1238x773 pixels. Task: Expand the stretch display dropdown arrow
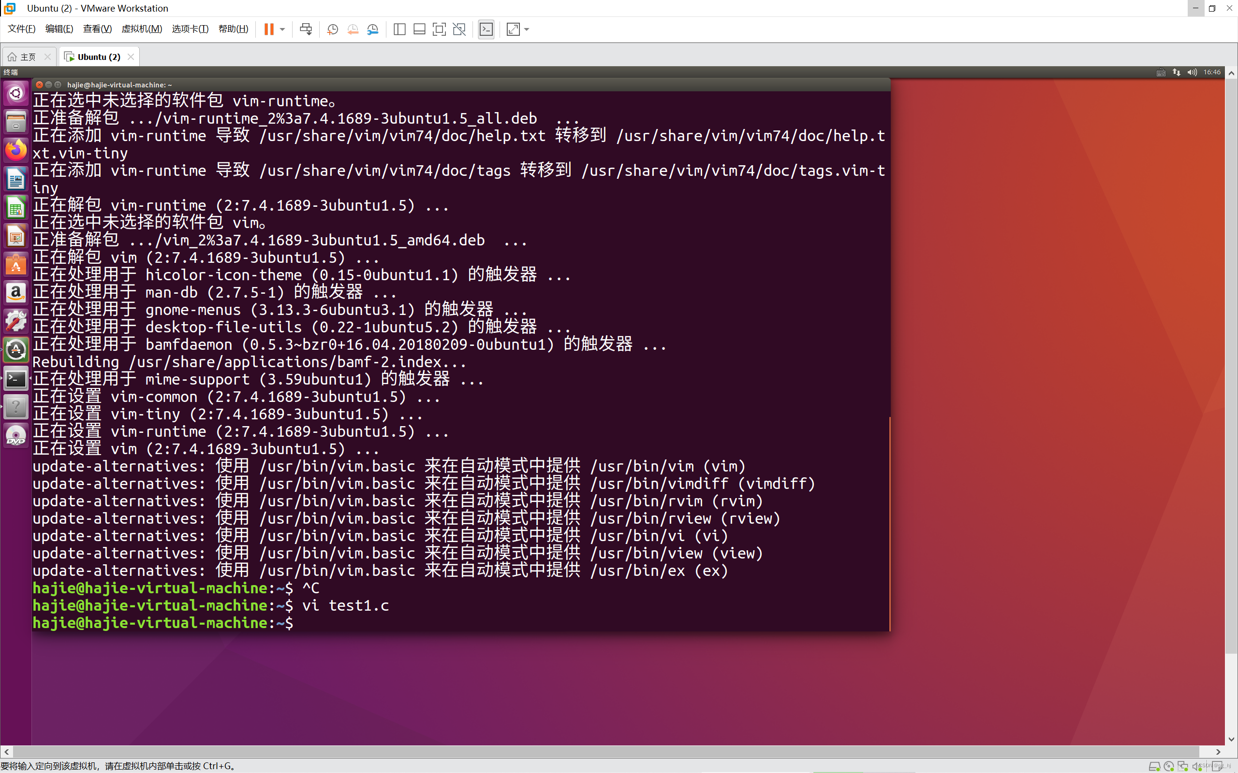click(527, 29)
